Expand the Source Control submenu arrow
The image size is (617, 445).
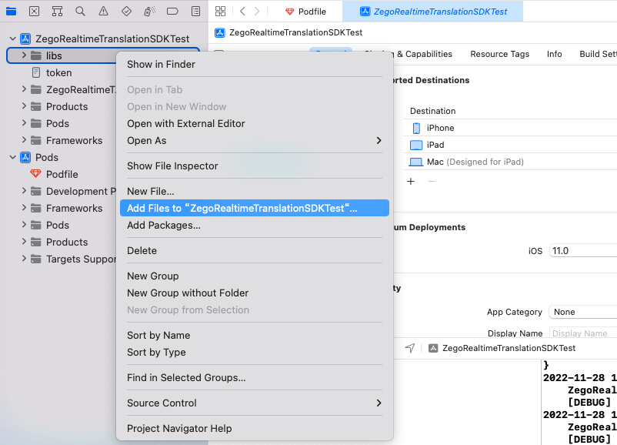point(379,403)
